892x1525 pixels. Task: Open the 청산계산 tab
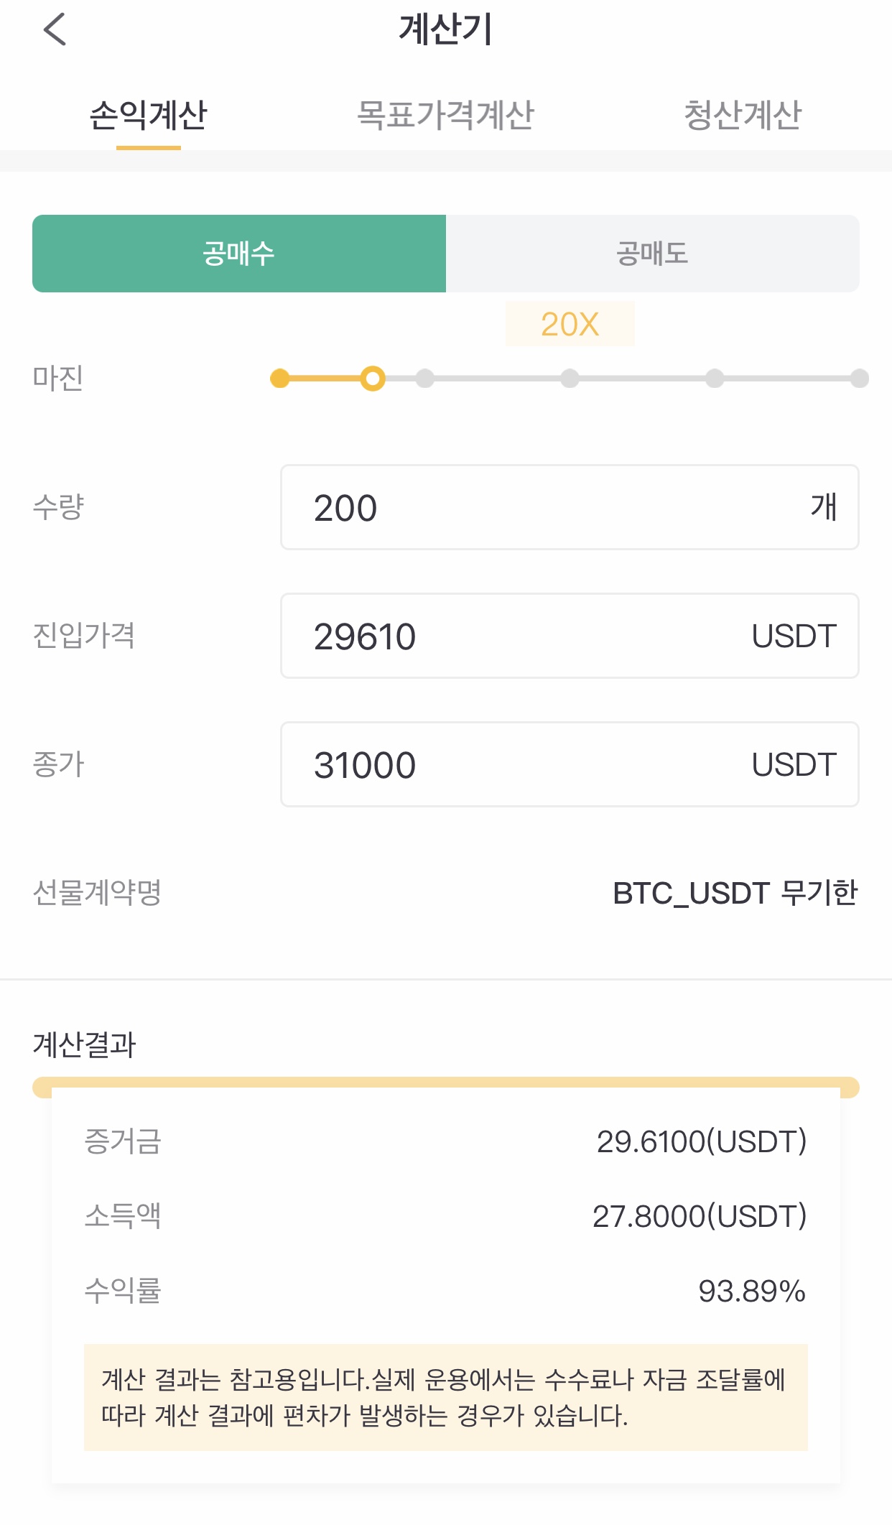point(743,115)
